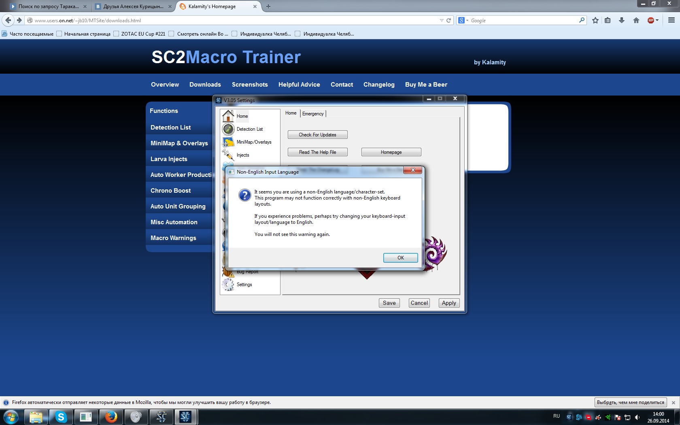Open the Downloads page in site navigation
This screenshot has width=680, height=425.
[x=205, y=85]
